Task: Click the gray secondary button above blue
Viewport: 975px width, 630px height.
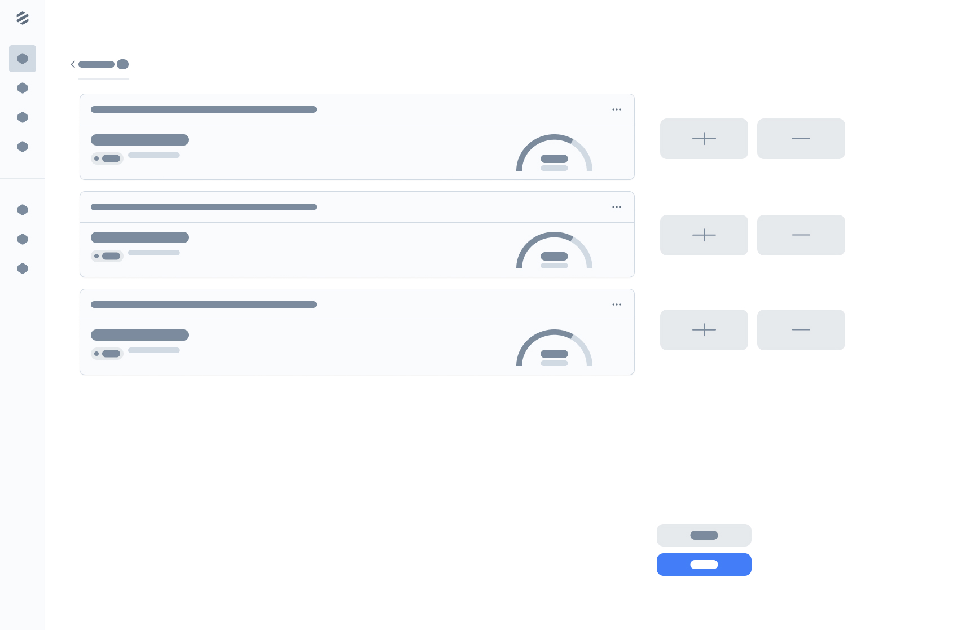Action: [x=704, y=535]
